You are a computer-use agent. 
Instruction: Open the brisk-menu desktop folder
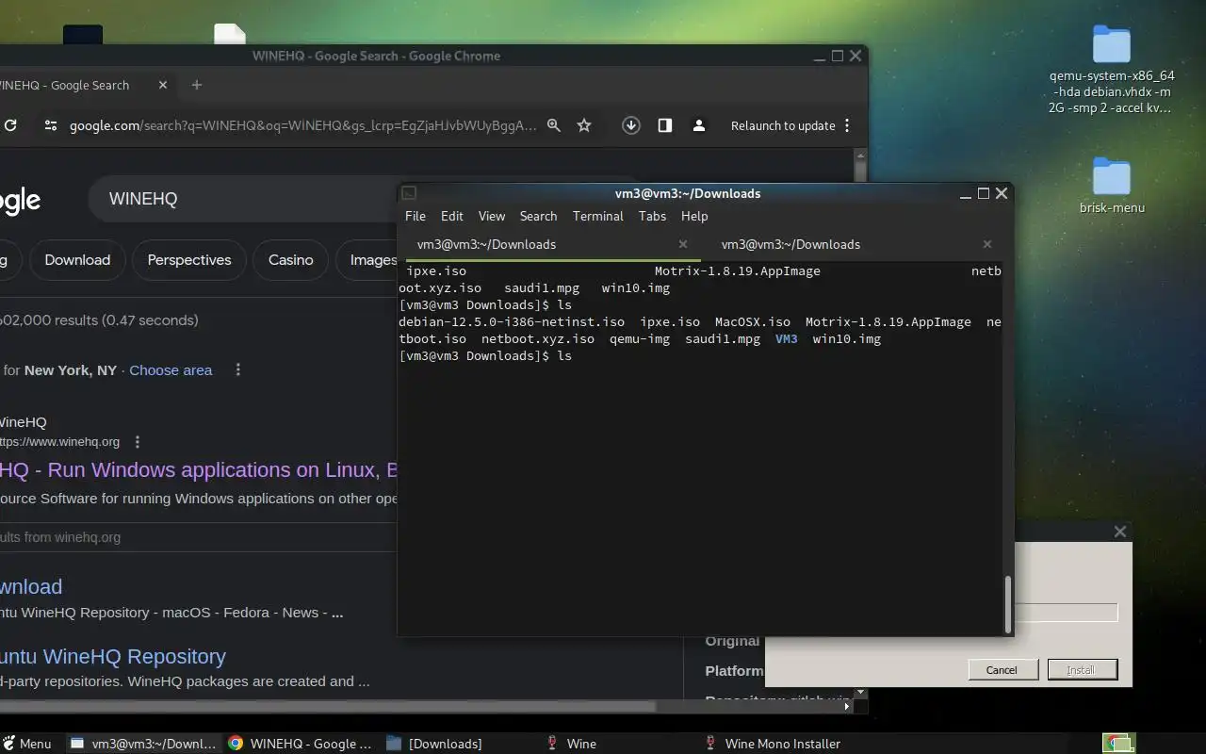point(1112,185)
